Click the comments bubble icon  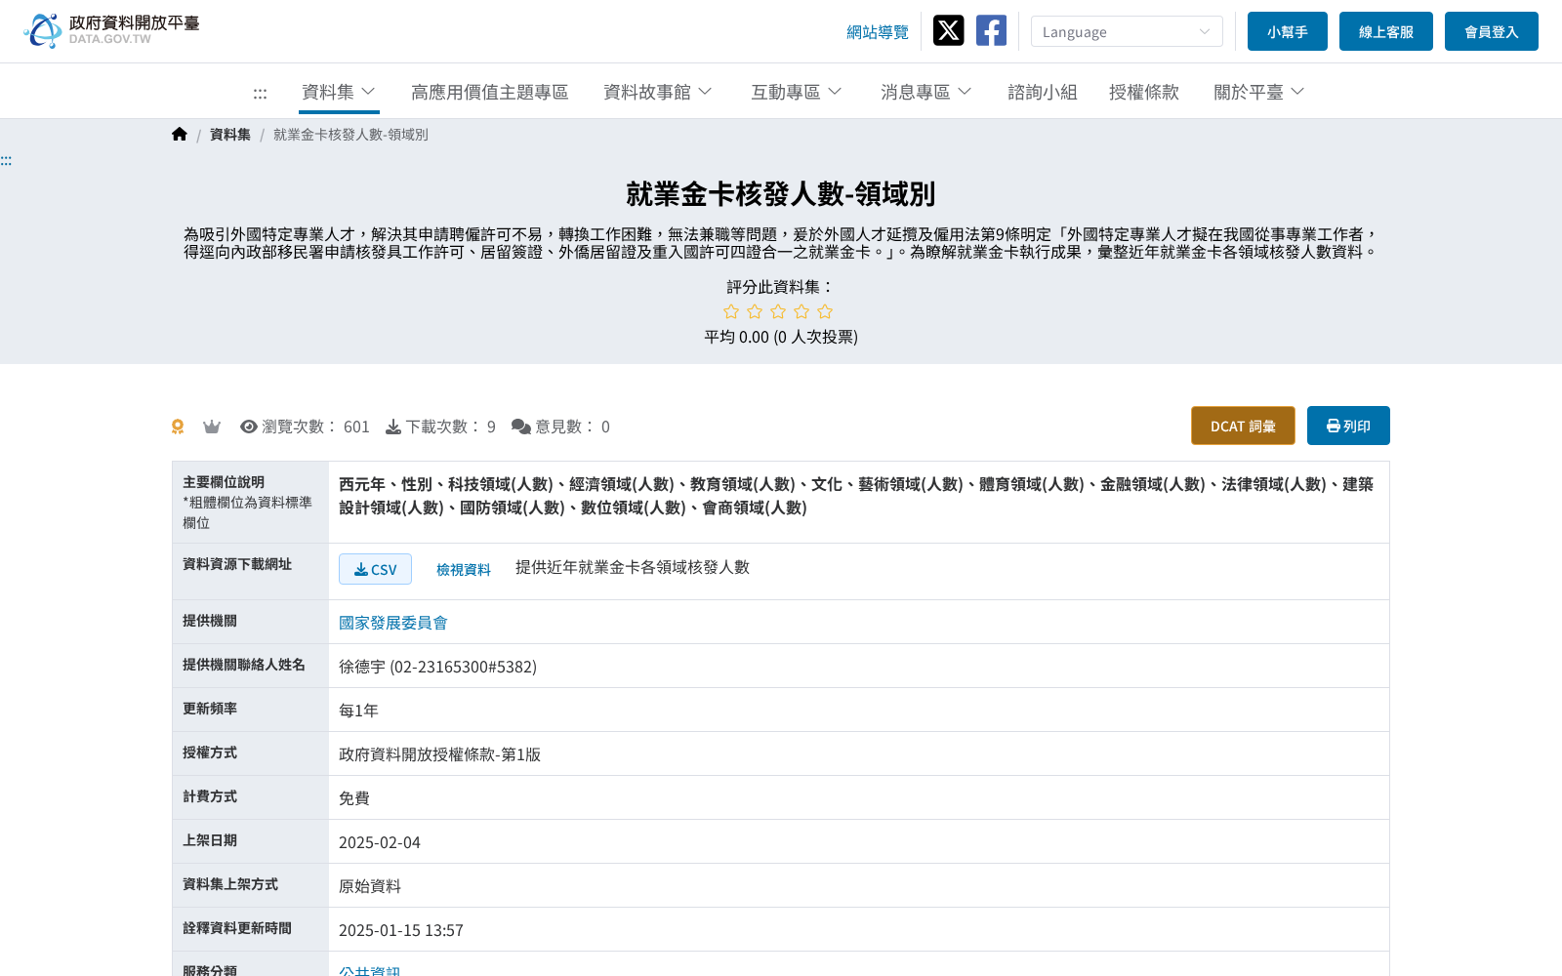pos(521,427)
